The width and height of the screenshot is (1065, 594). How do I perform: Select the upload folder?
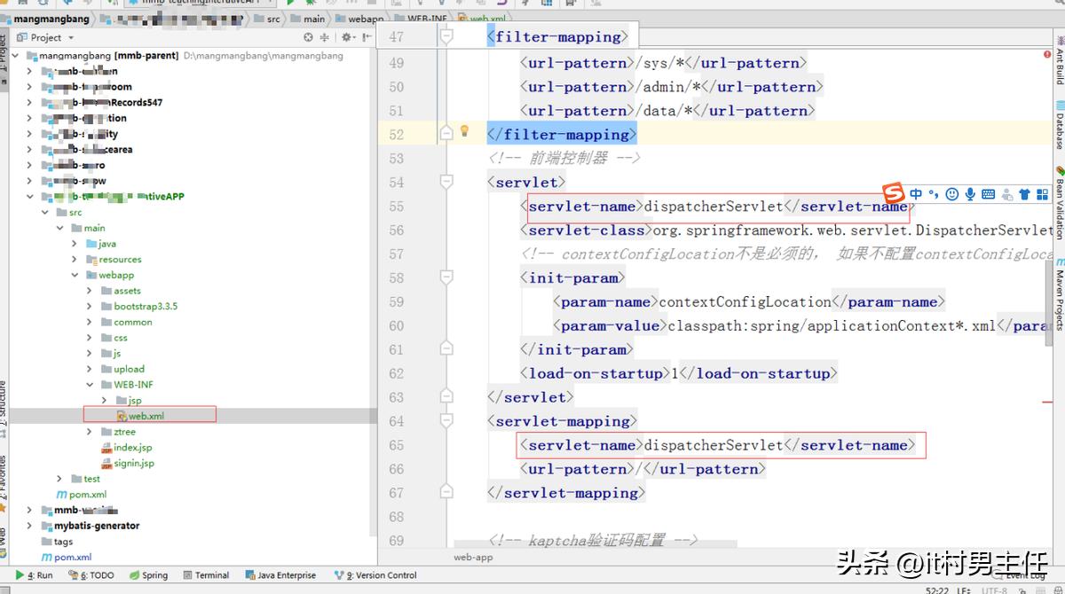coord(122,369)
